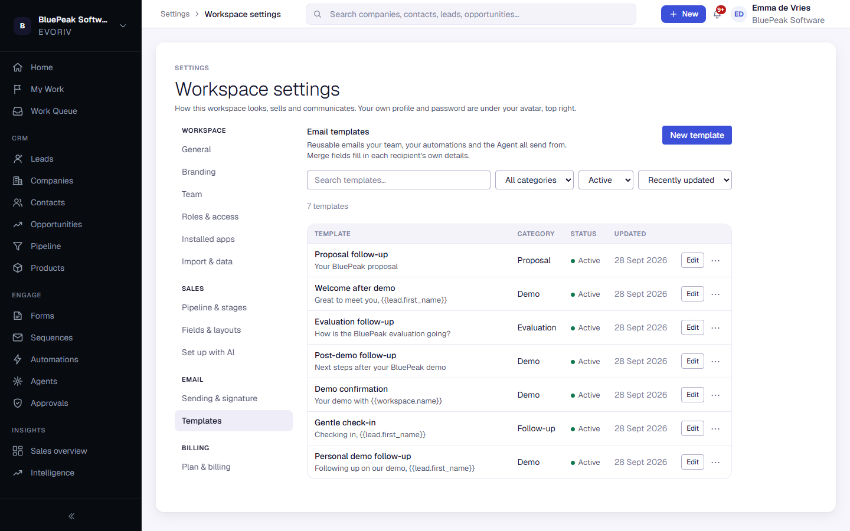This screenshot has height=531, width=850.
Task: Open more actions for Gentle check-in
Action: click(x=715, y=428)
